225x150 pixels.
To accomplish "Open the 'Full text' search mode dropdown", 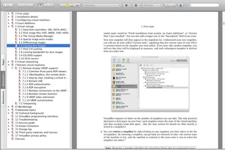I will pyautogui.click(x=152, y=5).
